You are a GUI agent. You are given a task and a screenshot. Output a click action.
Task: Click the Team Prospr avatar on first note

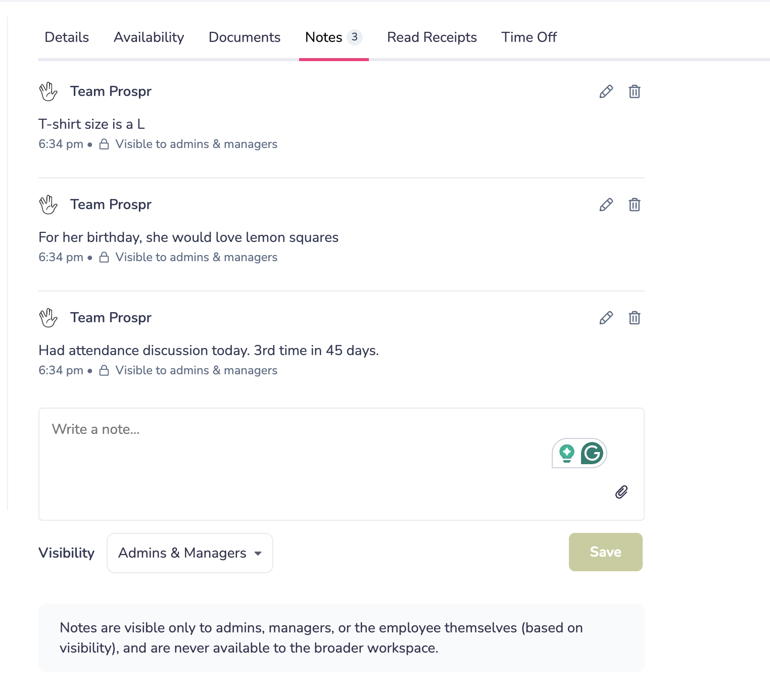tap(49, 91)
